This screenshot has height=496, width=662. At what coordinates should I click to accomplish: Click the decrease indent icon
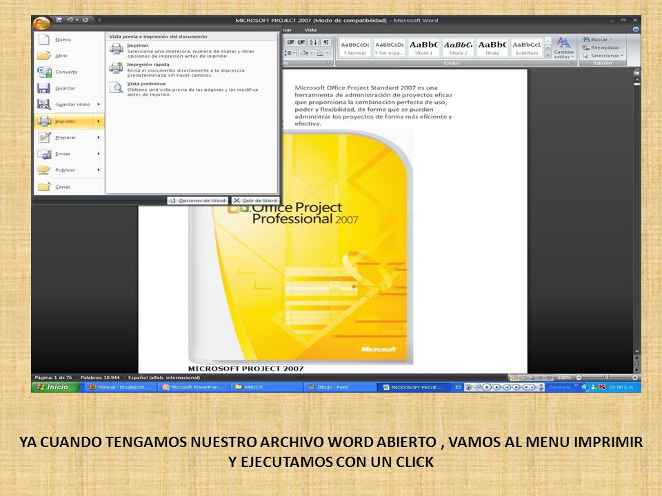(291, 42)
